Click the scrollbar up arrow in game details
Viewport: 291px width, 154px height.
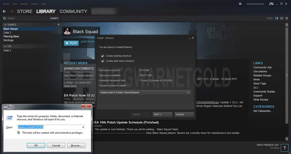(x=287, y=25)
